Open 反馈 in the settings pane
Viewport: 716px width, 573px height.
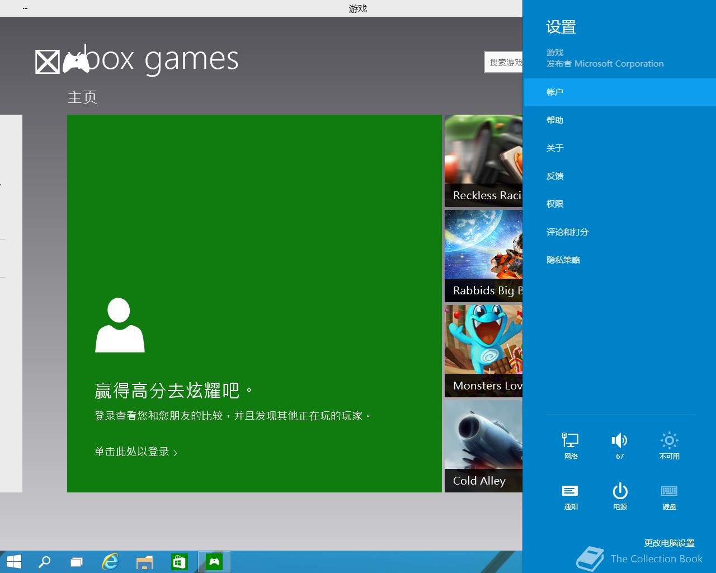coord(620,176)
